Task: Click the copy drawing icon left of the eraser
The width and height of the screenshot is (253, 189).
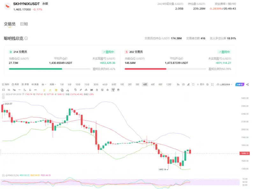Action: point(75,90)
